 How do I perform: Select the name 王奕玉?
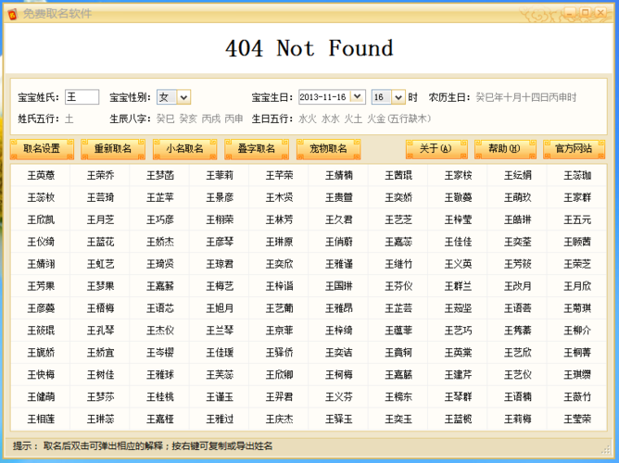coord(398,419)
